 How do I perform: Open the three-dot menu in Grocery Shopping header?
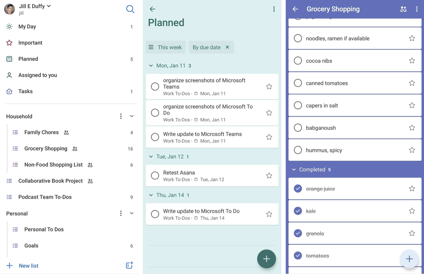point(416,9)
